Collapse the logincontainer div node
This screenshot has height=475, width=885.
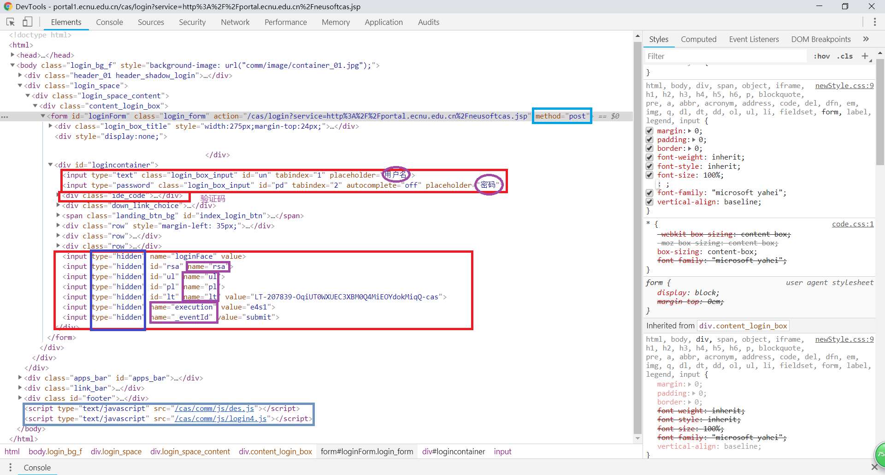tap(50, 165)
